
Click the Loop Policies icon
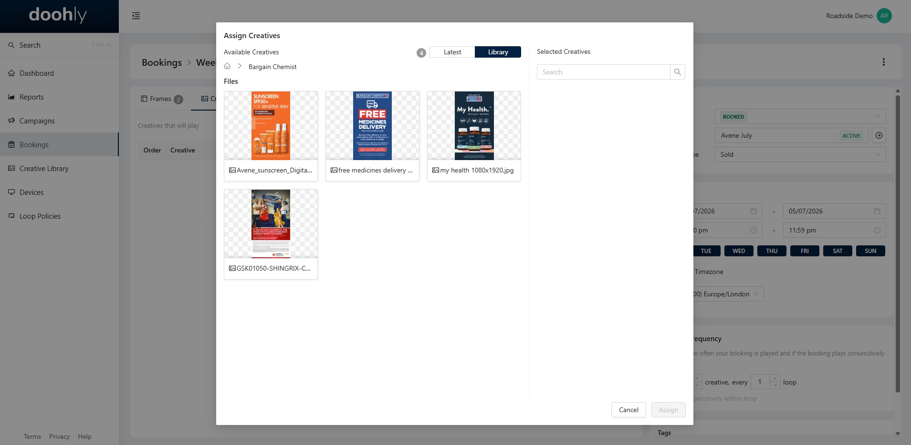11,216
